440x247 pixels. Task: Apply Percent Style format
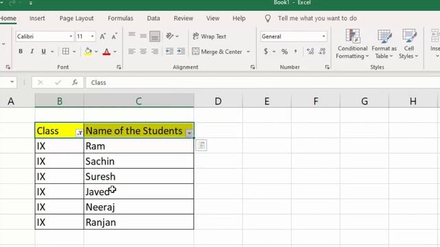285,51
